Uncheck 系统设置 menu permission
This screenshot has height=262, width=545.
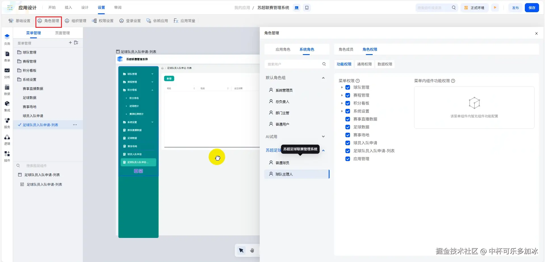click(x=348, y=111)
